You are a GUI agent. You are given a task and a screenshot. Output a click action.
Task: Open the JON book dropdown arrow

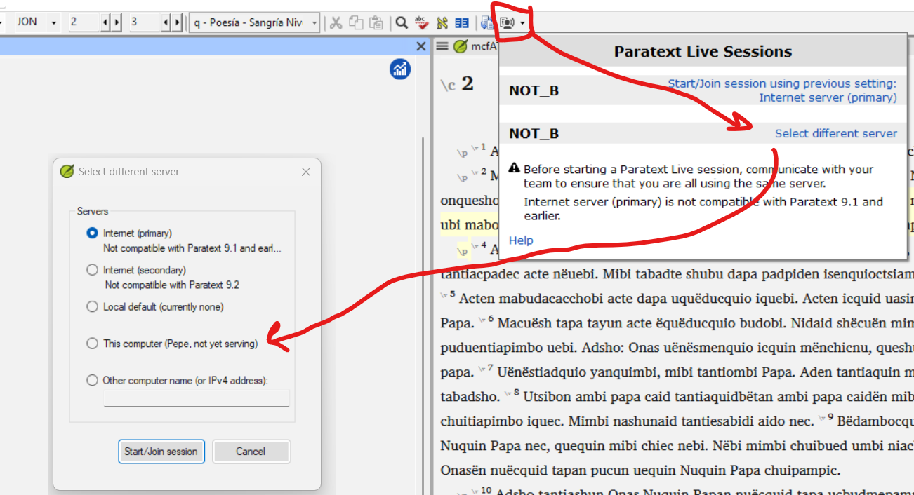[53, 22]
